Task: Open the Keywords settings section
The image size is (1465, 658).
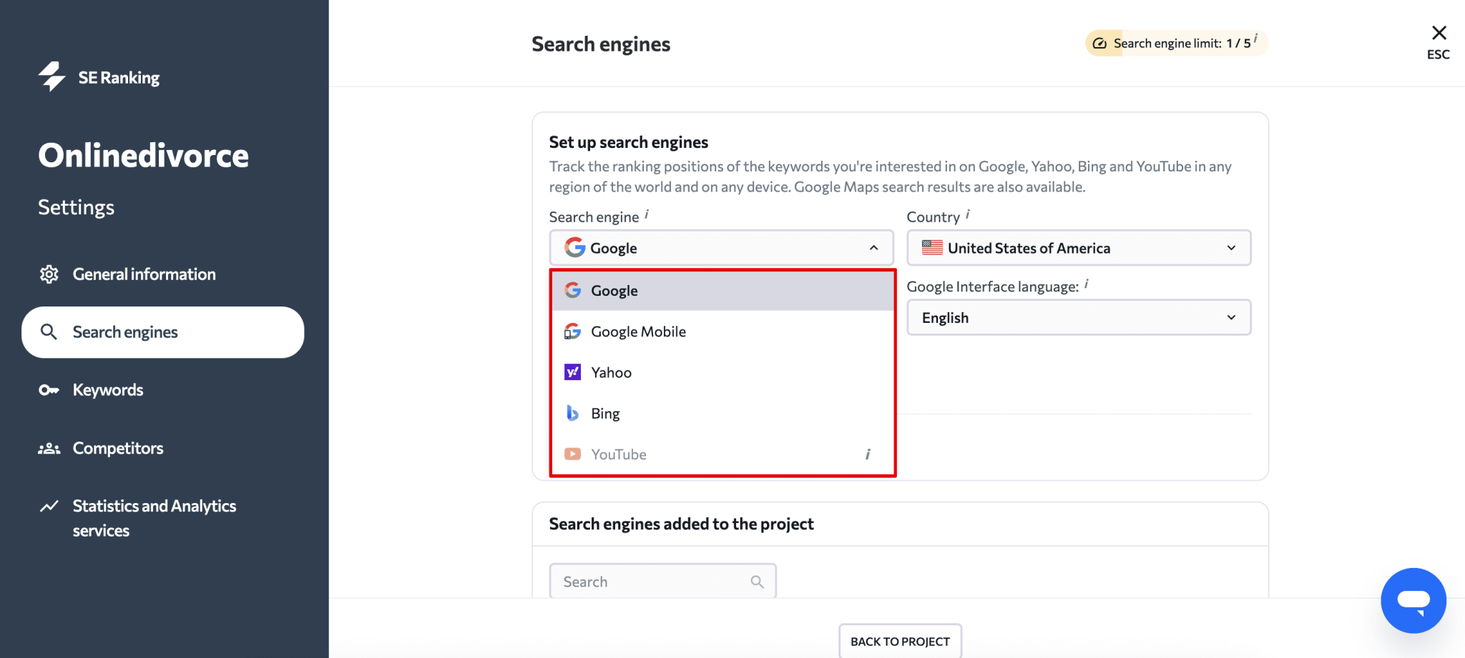Action: [107, 389]
